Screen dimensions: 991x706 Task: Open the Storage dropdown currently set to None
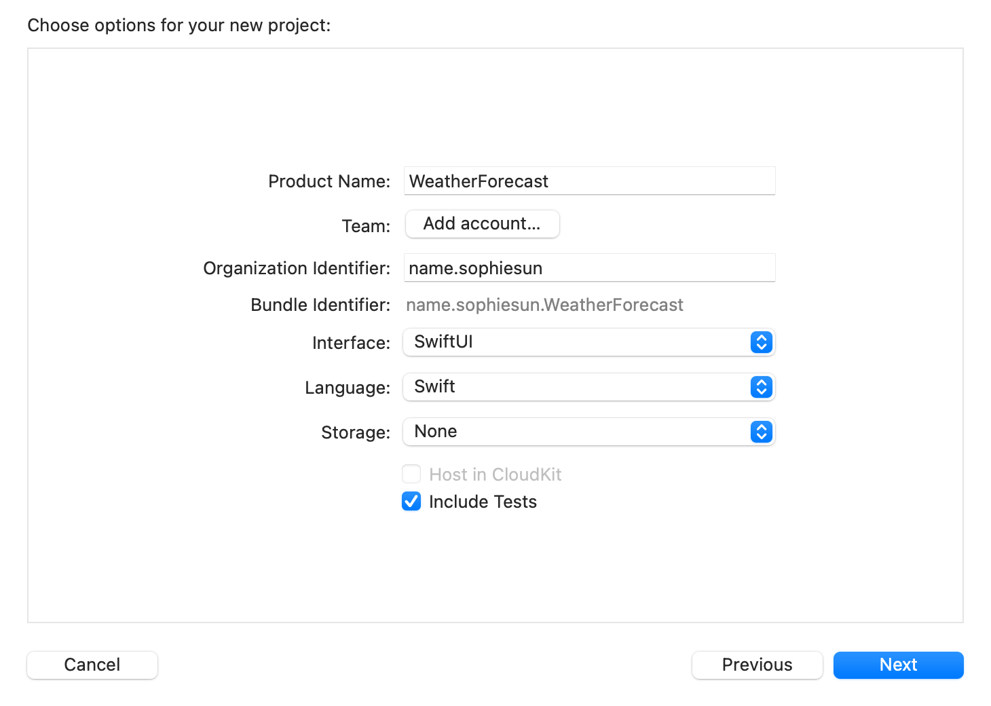(x=588, y=432)
